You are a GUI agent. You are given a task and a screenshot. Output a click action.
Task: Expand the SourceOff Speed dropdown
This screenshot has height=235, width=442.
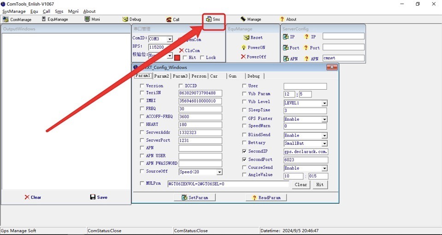click(219, 172)
